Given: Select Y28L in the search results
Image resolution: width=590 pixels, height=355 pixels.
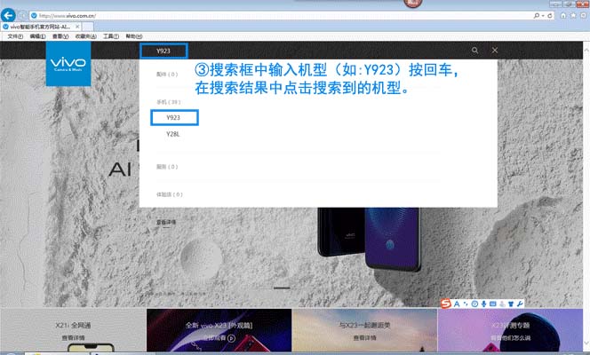Looking at the screenshot, I should 173,134.
